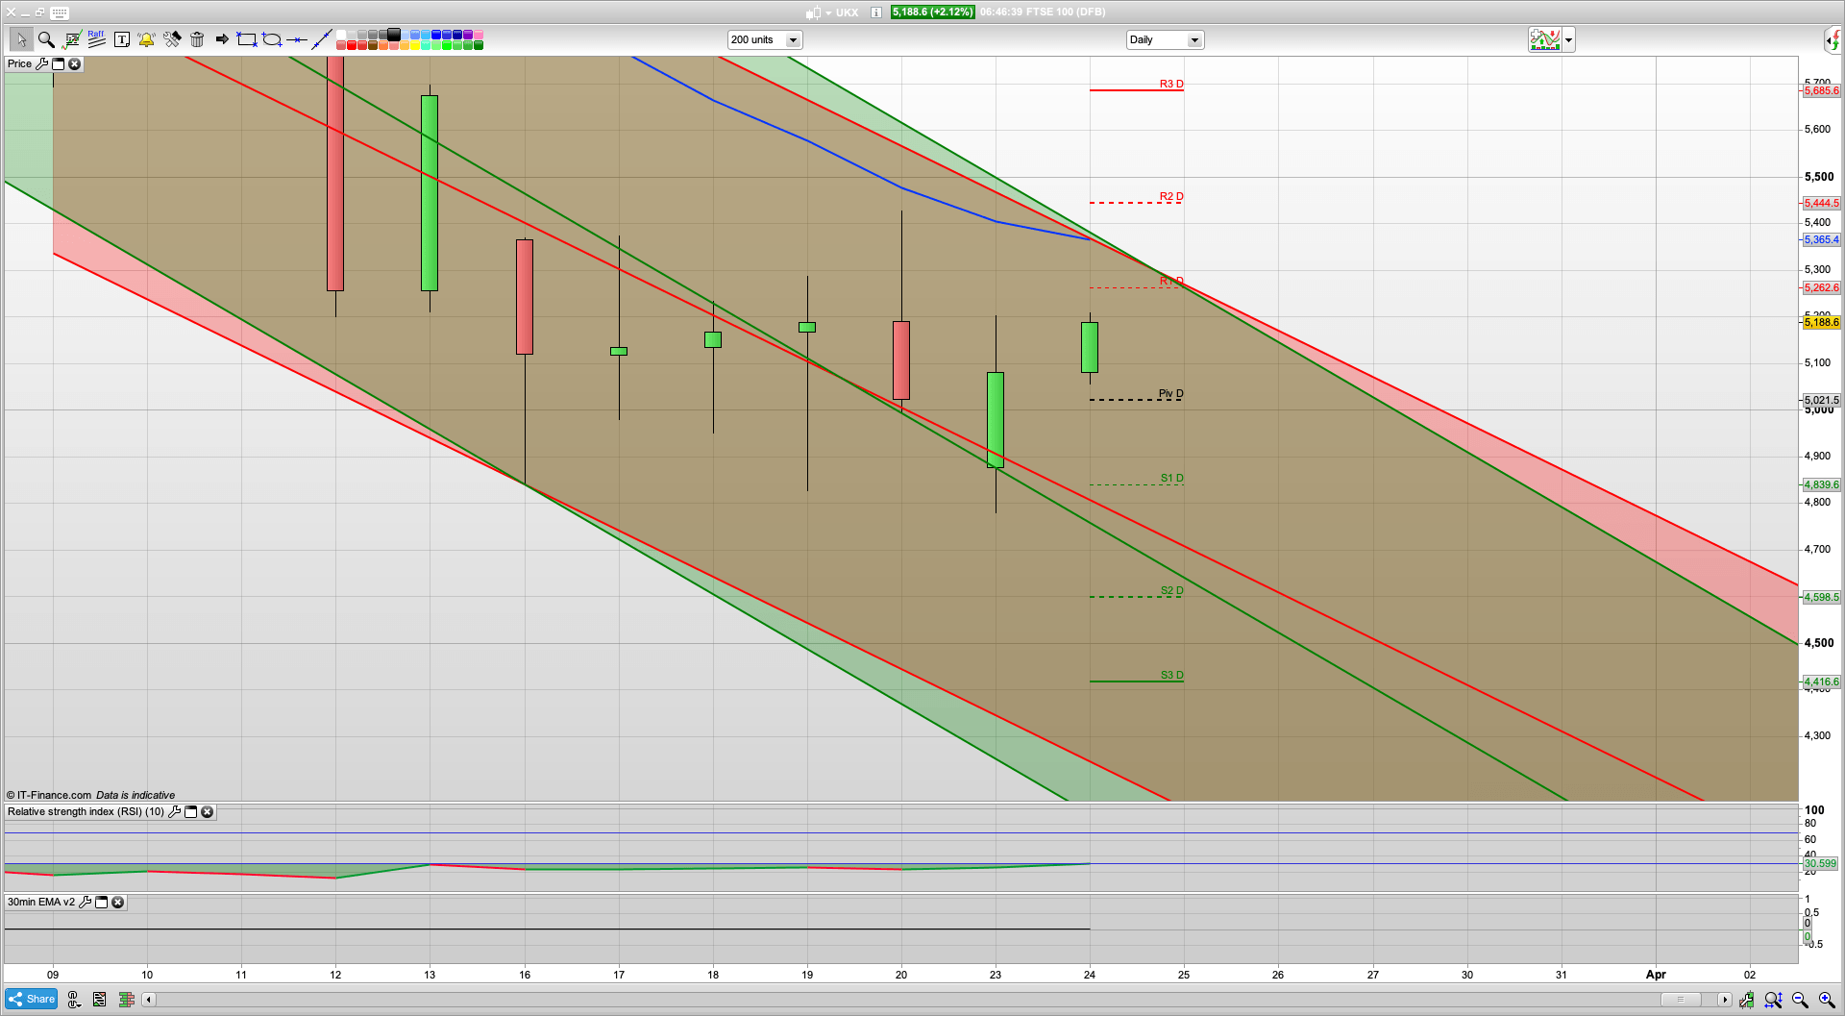Remove the 30min EMA v2 indicator
The width and height of the screenshot is (1845, 1016).
(x=117, y=903)
